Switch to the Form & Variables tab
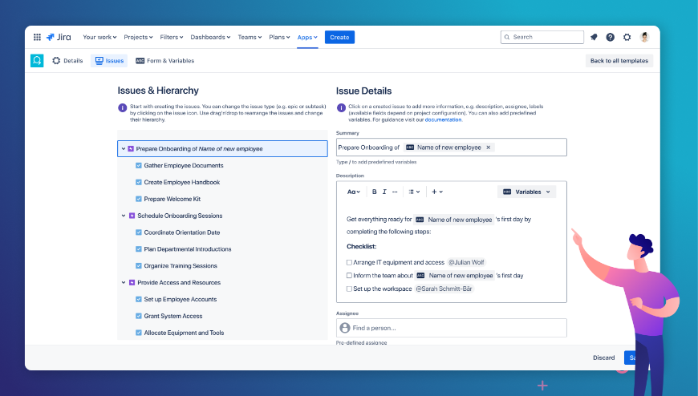The height and width of the screenshot is (396, 698). click(x=165, y=60)
